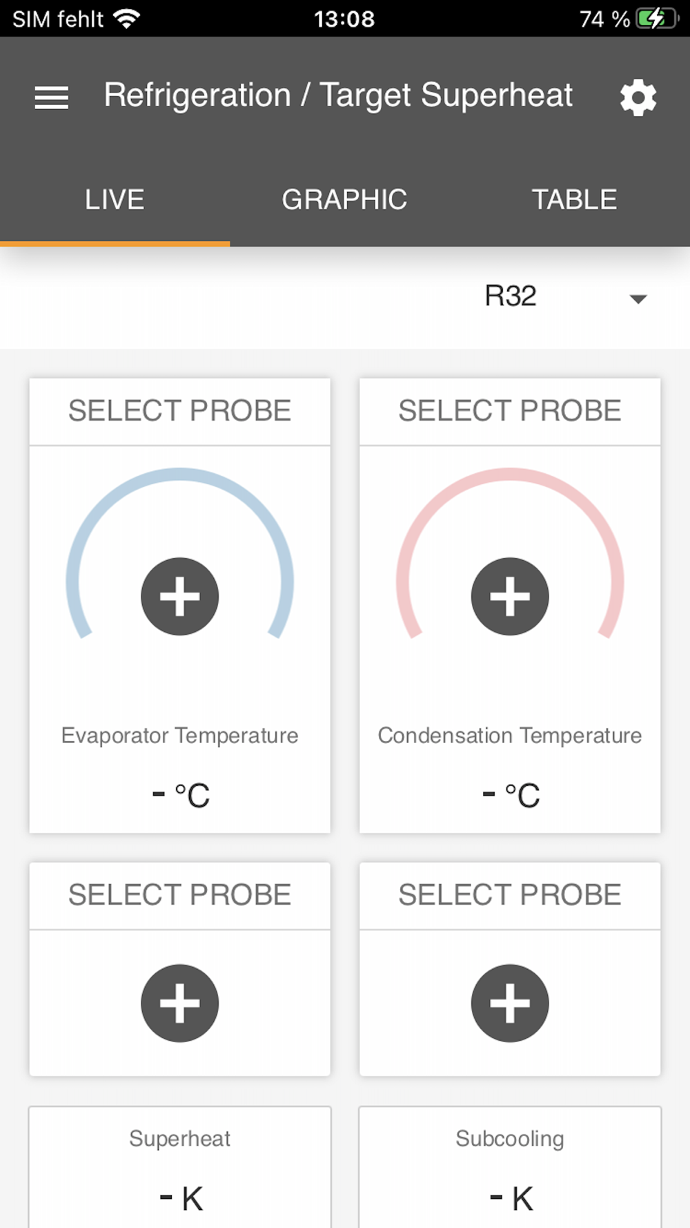Tap plus icon in lower-left probe card
This screenshot has height=1228, width=690.
pos(180,1003)
